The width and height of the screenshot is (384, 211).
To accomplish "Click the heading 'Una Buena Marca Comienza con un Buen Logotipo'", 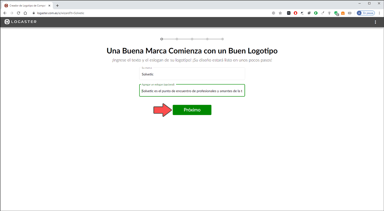I will 192,51.
